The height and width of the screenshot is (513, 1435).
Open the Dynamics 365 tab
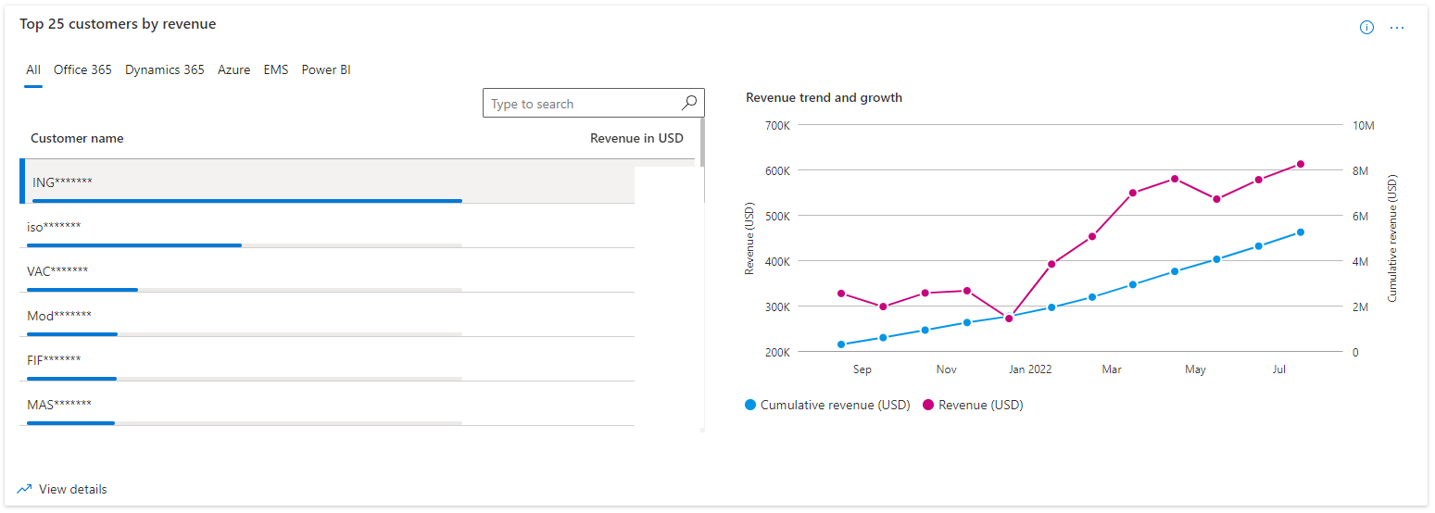click(165, 69)
